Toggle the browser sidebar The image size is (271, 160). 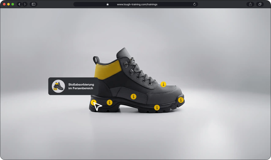[x=33, y=4]
